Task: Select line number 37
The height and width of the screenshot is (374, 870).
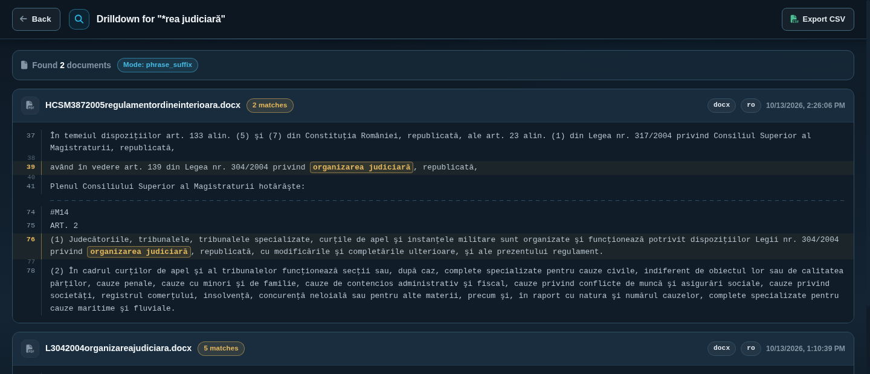Action: (31, 136)
